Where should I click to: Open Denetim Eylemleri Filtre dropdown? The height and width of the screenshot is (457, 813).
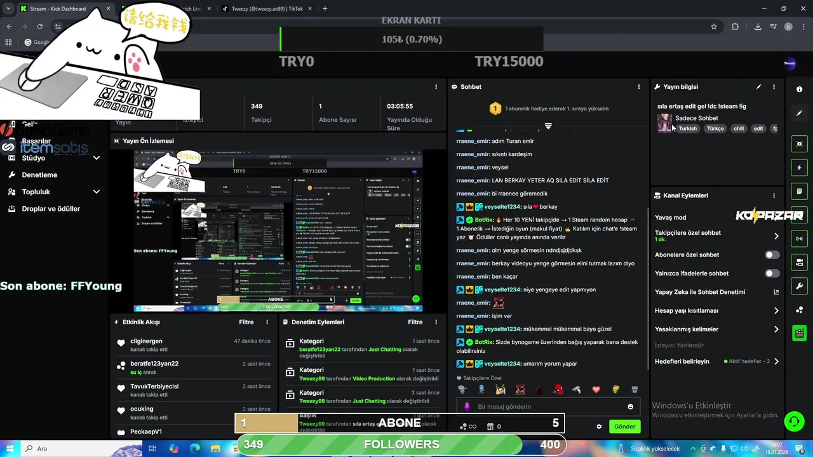point(415,322)
